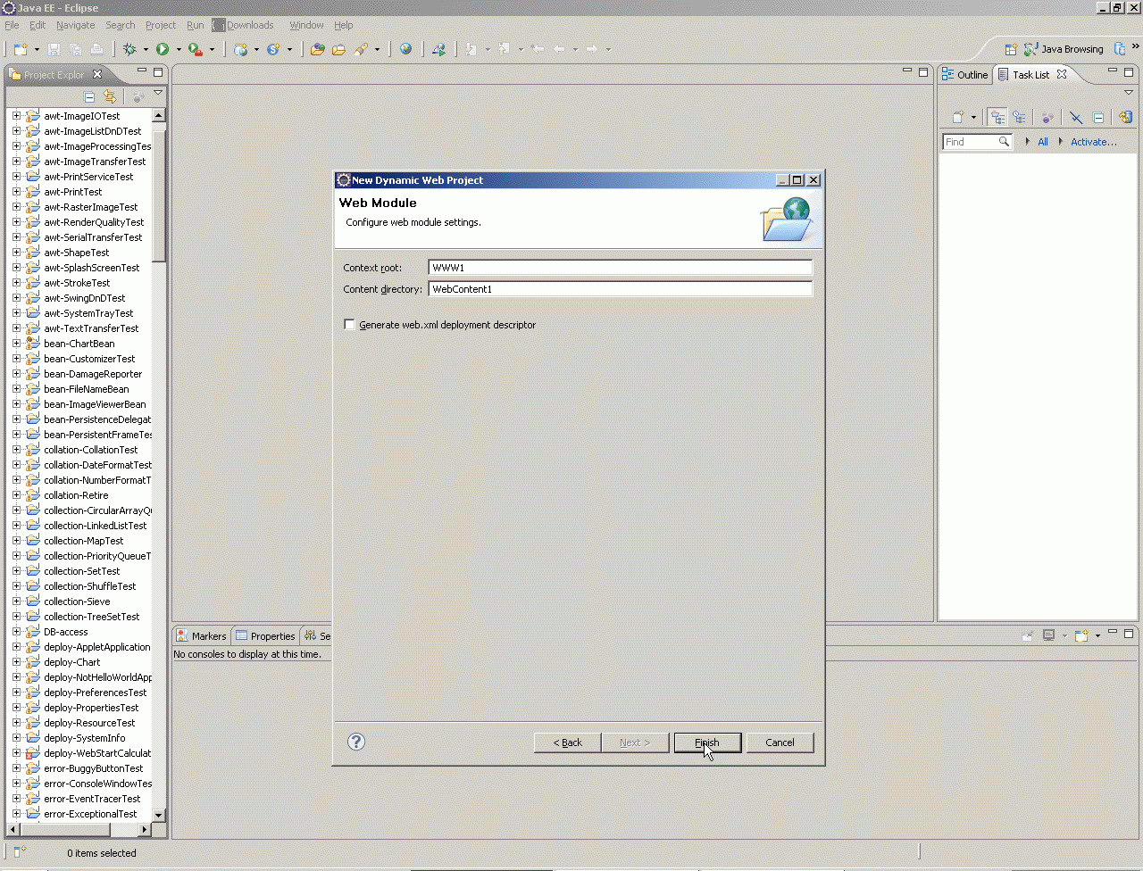This screenshot has width=1143, height=871.
Task: Click the Save toolbar icon
Action: [54, 50]
